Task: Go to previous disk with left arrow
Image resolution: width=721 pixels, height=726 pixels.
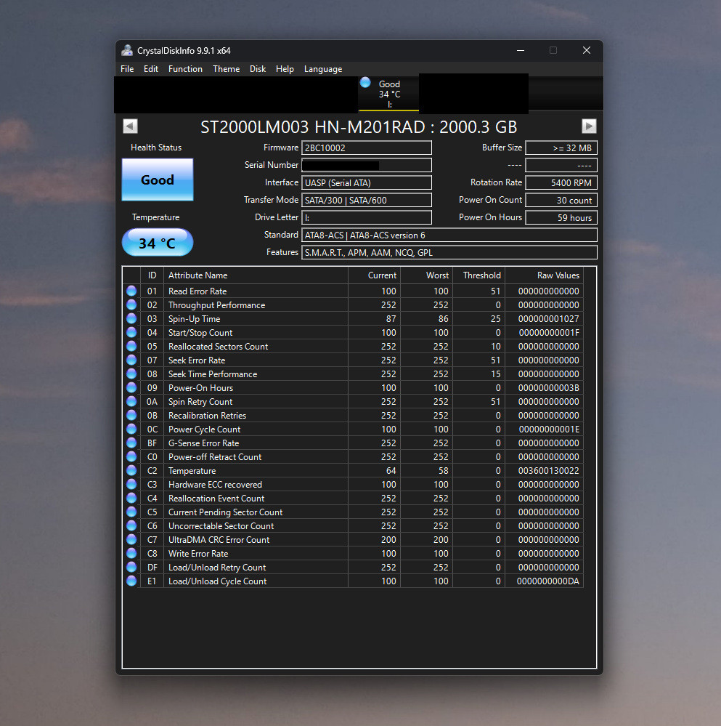Action: click(131, 126)
